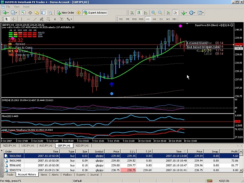Select the 'It closed there' chart label
This screenshot has width=244, height=183.
pyautogui.click(x=196, y=43)
